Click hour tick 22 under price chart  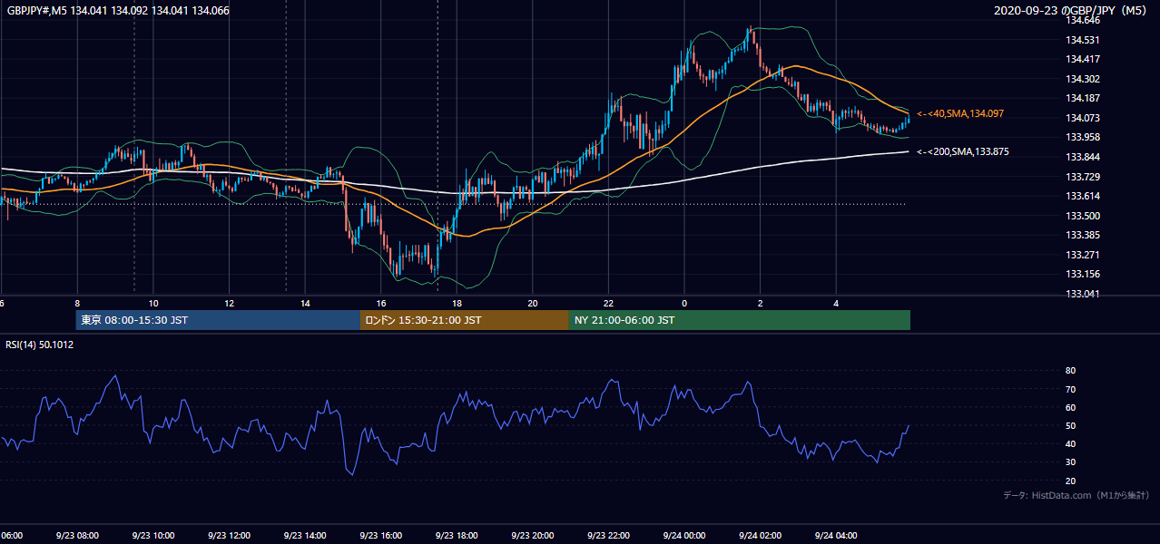[x=608, y=304]
